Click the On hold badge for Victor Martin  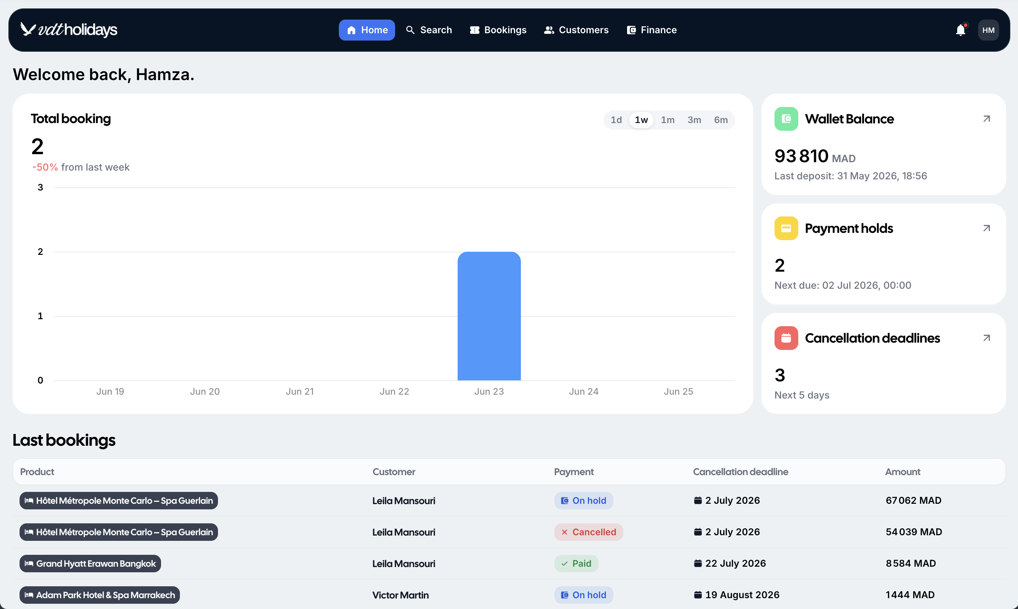[x=583, y=595]
